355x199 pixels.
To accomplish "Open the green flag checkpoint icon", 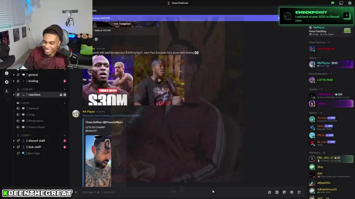I will point(333,3).
